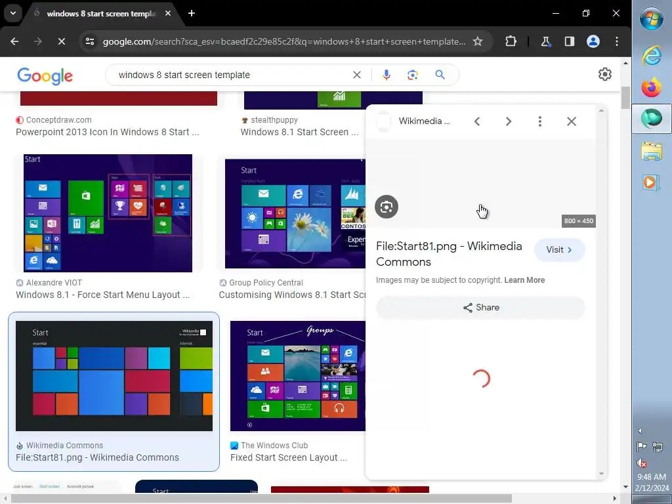Submit search with the magnifier icon

pos(440,75)
